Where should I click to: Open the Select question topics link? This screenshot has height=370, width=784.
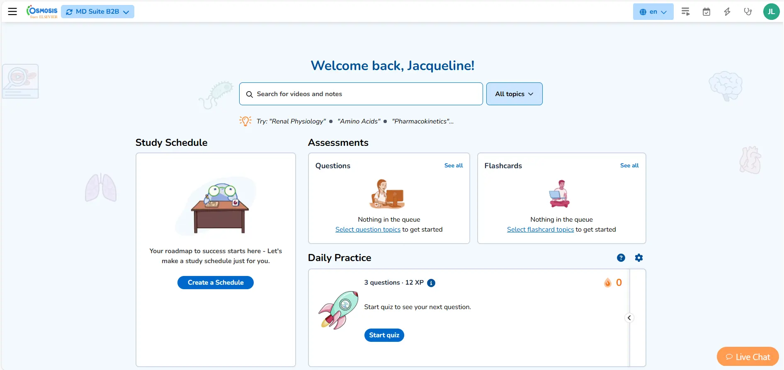[x=368, y=230]
